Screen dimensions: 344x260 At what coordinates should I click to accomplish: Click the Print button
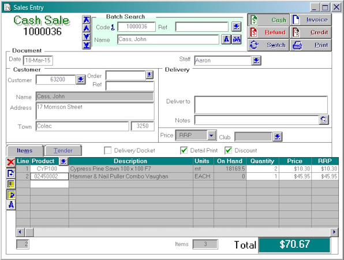click(x=311, y=45)
